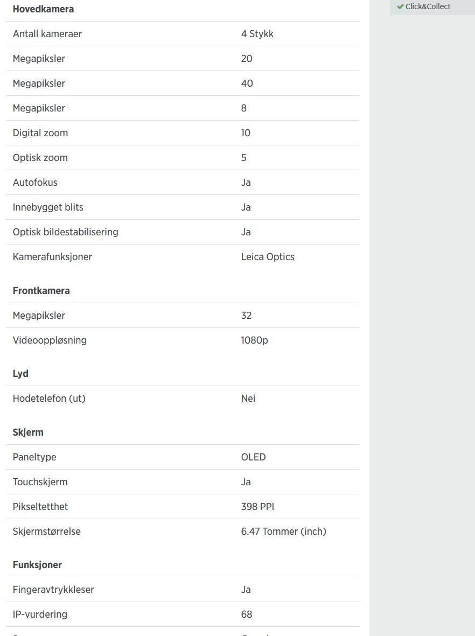Screen dimensions: 475x636
Task: Select the Antall kameraer row label
Action: pos(47,34)
